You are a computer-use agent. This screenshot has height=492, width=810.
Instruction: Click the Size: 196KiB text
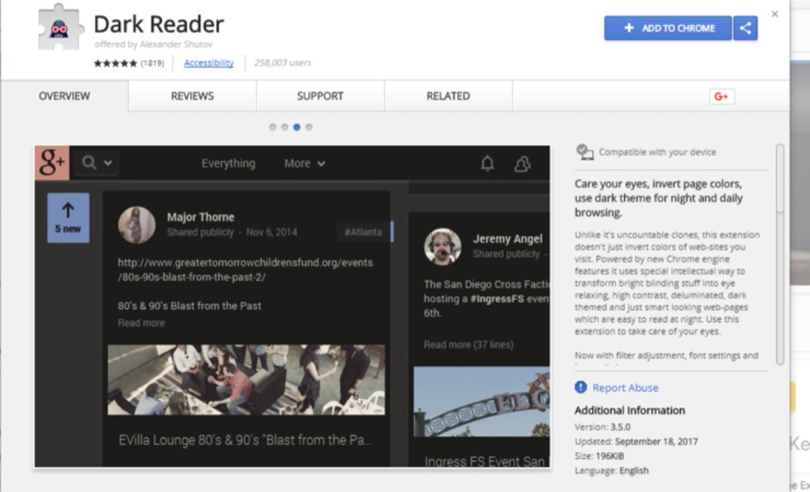pos(601,456)
